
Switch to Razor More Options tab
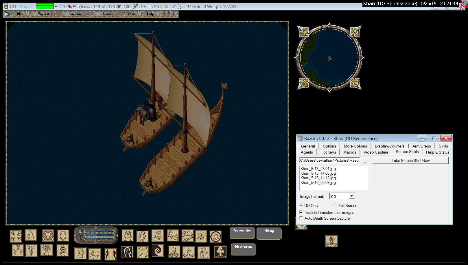[355, 146]
